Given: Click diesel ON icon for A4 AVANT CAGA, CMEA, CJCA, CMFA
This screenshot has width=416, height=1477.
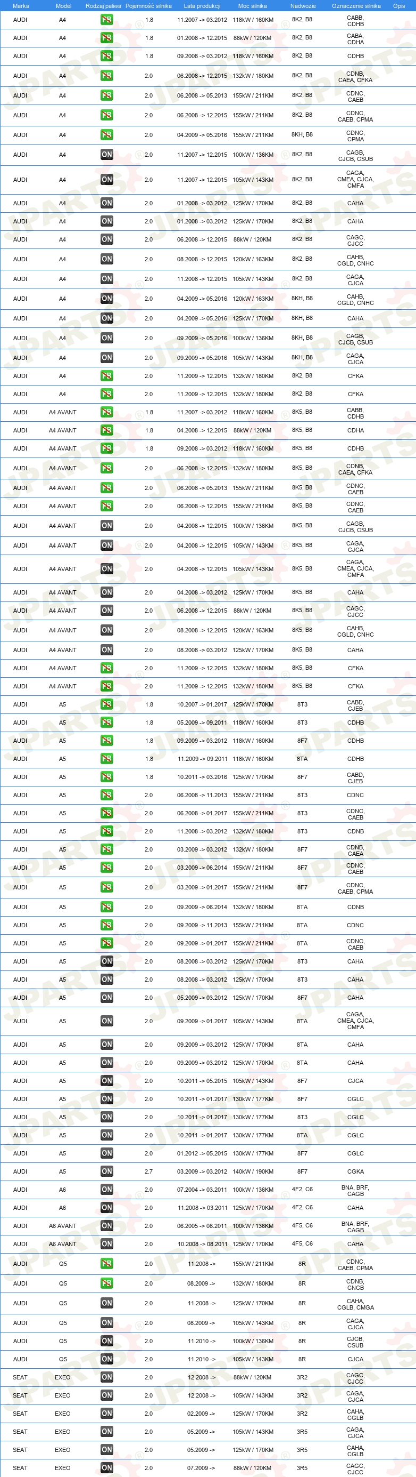Looking at the screenshot, I should pos(106,569).
